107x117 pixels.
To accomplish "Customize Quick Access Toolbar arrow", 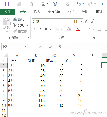I will point(102,4).
